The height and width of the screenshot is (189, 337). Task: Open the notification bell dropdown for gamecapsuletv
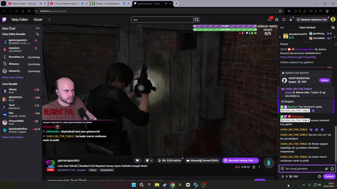tap(149, 160)
